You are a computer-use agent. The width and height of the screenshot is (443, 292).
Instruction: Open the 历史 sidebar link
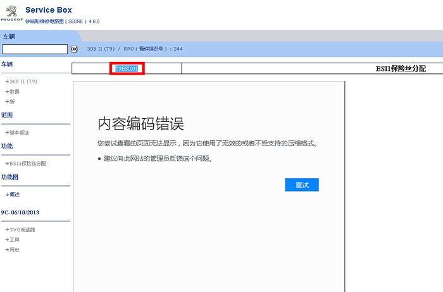point(16,250)
